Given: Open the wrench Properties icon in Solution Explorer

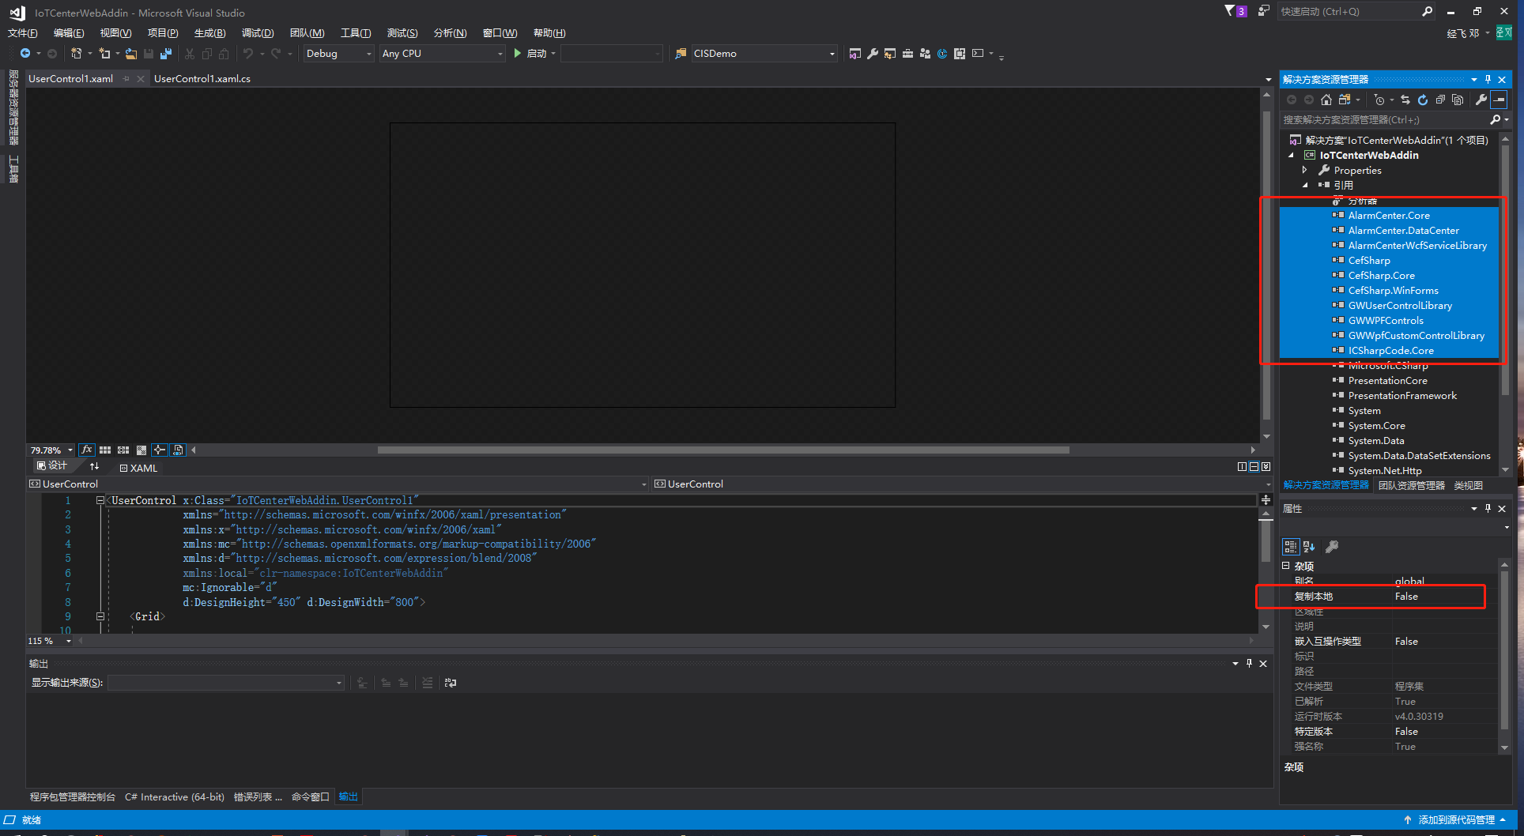Looking at the screenshot, I should click(x=1481, y=100).
